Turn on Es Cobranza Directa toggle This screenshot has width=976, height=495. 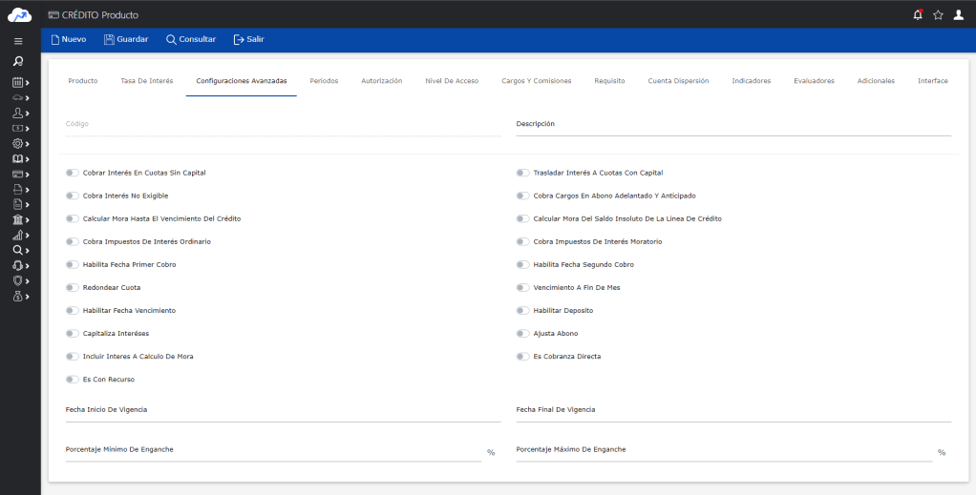522,357
